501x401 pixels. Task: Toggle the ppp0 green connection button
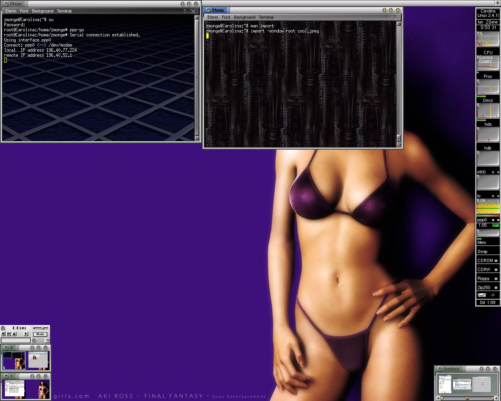pos(495,225)
